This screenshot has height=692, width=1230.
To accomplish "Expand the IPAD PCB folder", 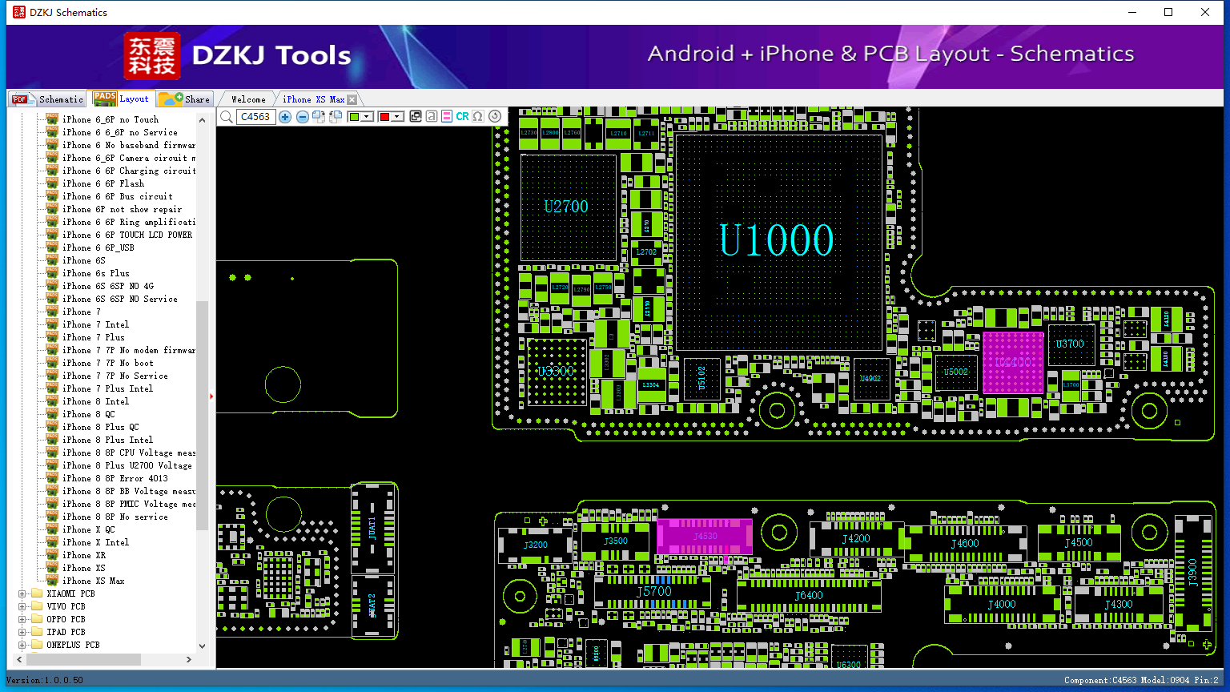I will [22, 633].
